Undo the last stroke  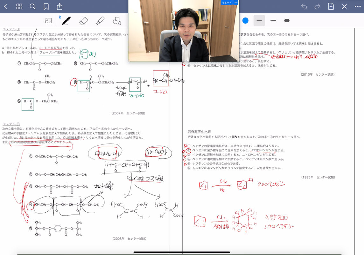[304, 6]
